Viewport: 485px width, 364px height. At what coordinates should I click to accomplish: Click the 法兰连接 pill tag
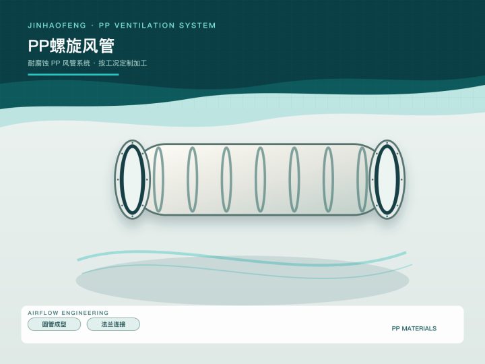coord(113,324)
